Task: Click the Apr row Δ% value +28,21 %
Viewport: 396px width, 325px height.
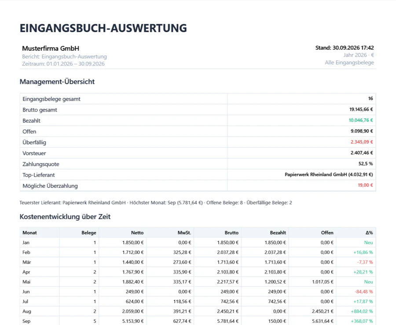Action: click(x=363, y=272)
